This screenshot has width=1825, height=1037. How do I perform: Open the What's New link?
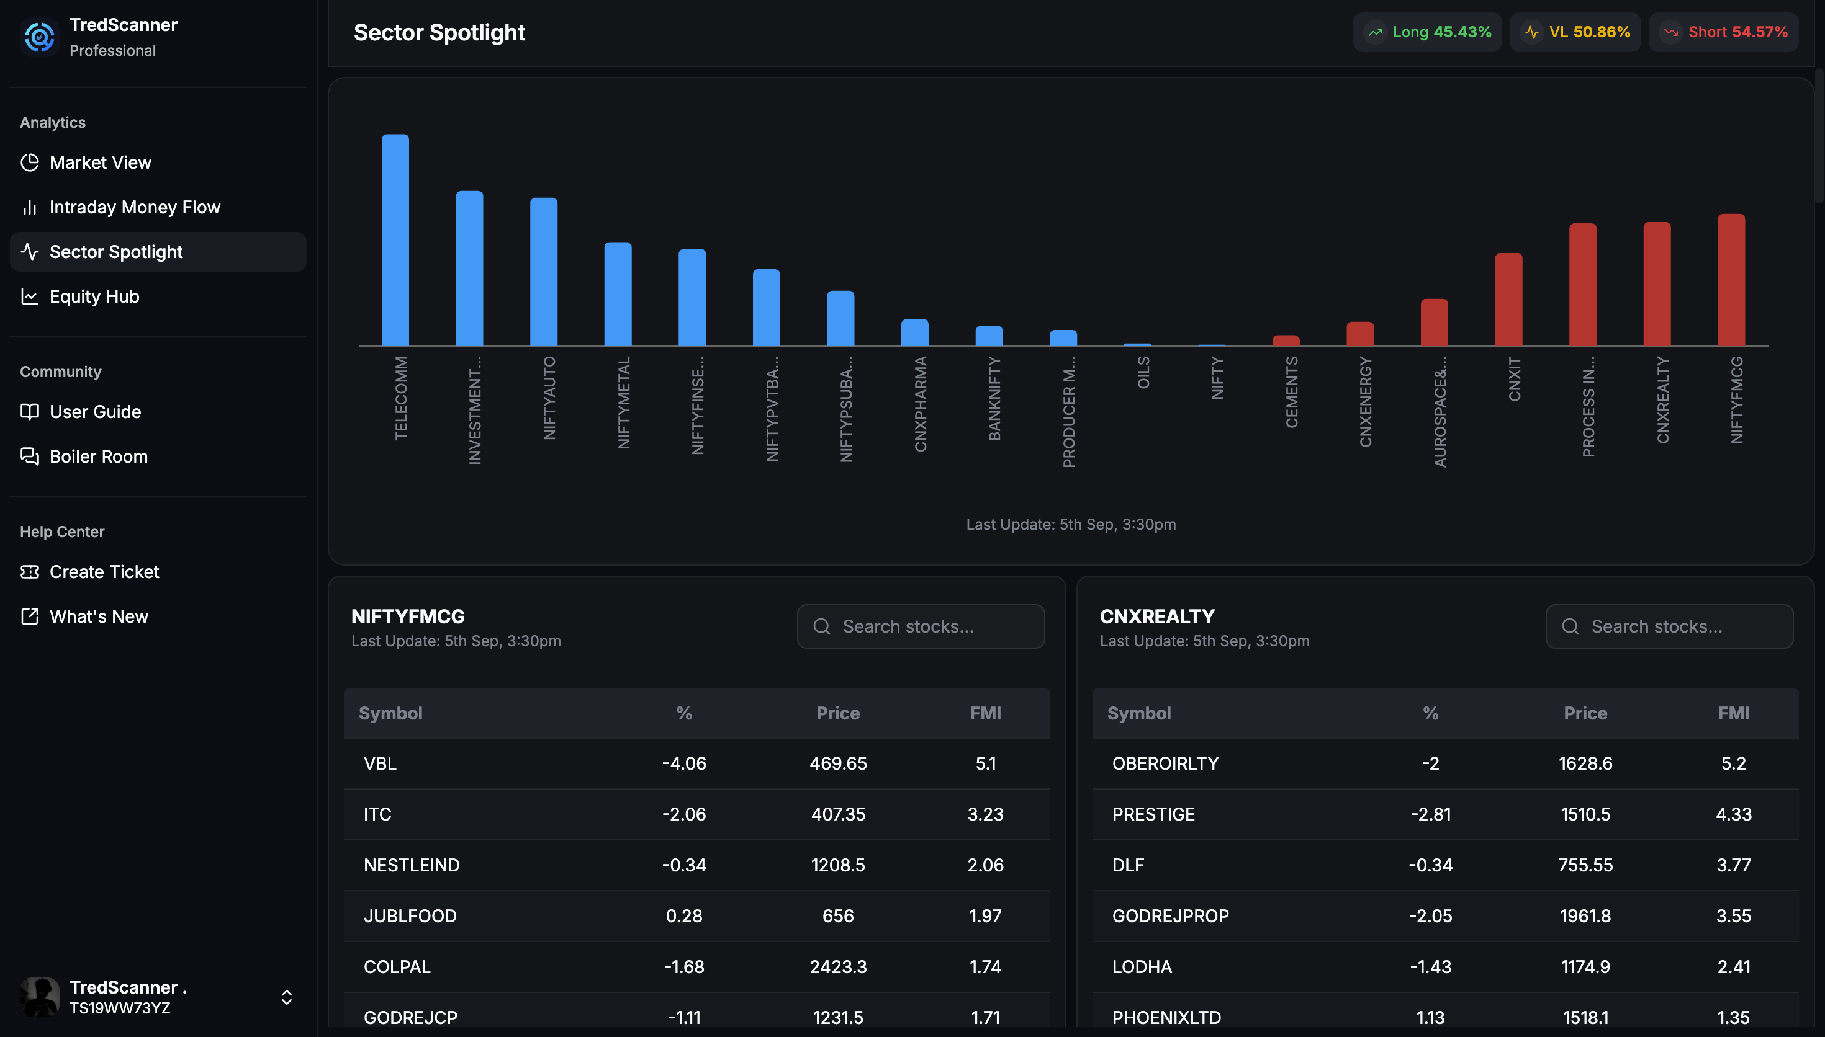click(x=98, y=616)
